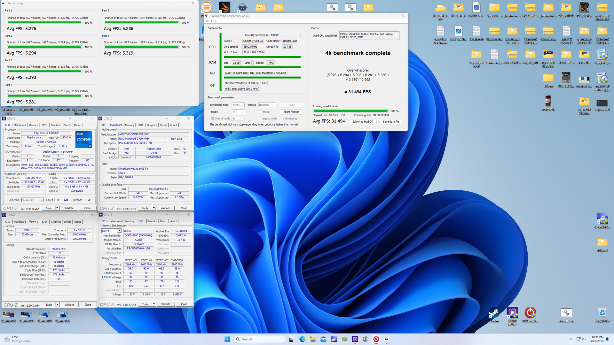Select the Apex Z790 RAM OC icon
Image resolution: width=614 pixels, height=345 pixels.
tap(548, 58)
